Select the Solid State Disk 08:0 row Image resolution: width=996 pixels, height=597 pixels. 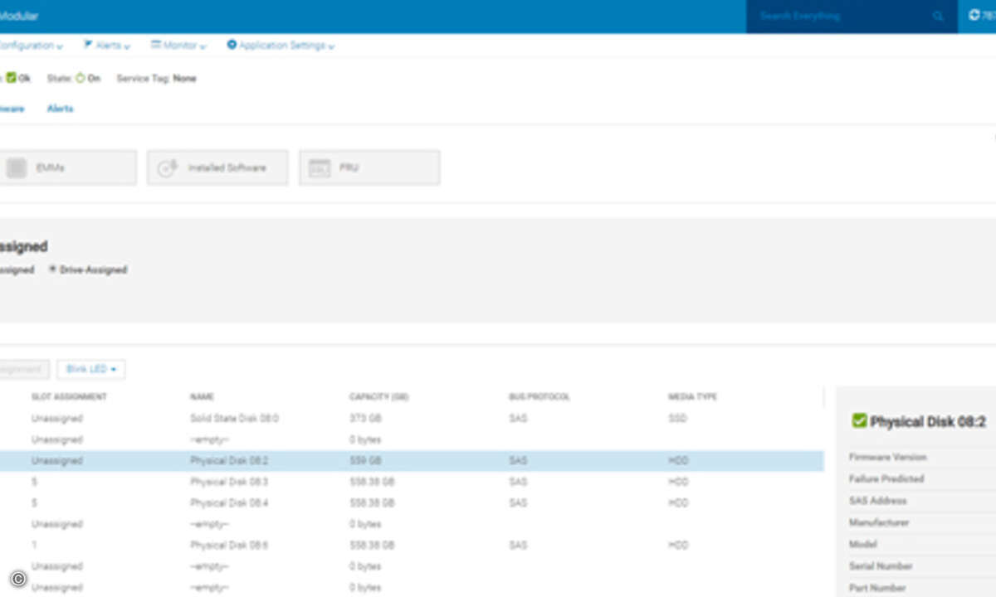point(412,419)
